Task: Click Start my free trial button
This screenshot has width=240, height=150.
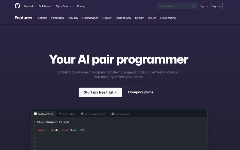Action: 100,92
